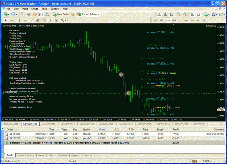Toggle the Expert Advisors button
Screen dimensions: 227x164
(x=88, y=14)
